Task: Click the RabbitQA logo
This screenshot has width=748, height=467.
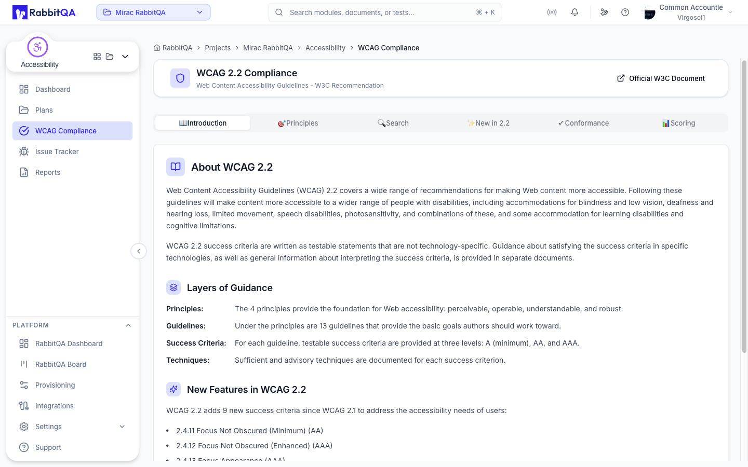Action: [44, 12]
